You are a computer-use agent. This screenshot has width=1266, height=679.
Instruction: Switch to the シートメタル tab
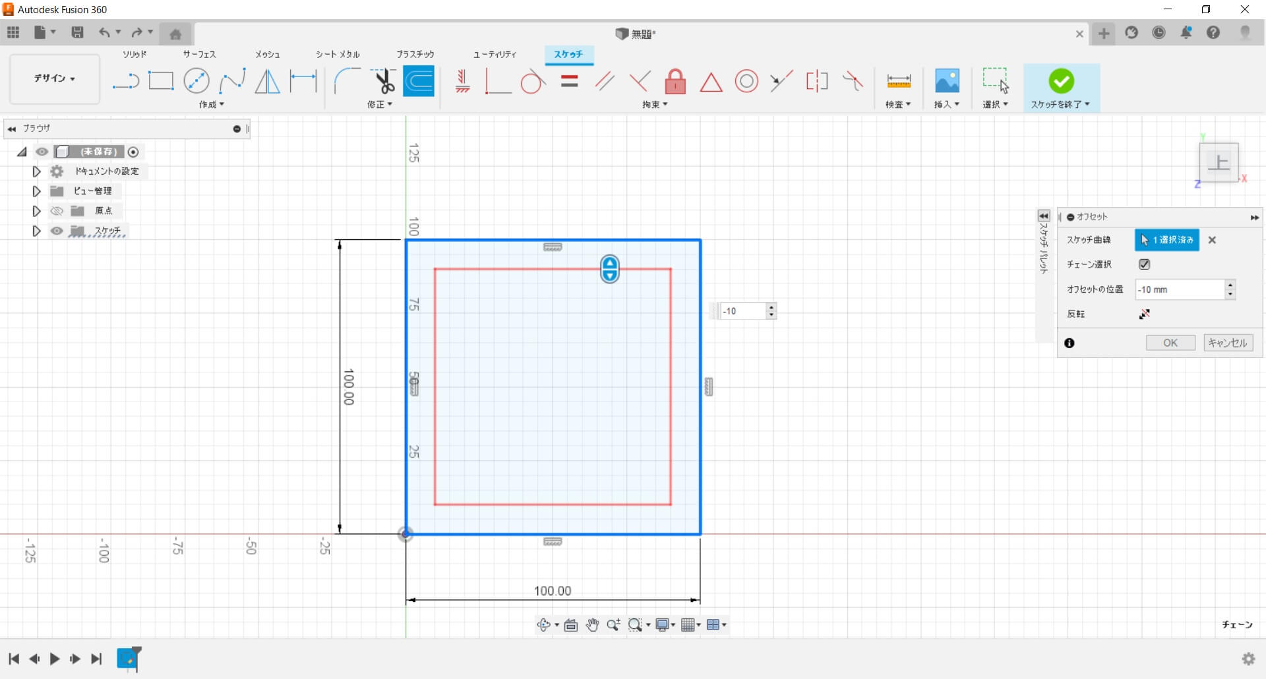[x=338, y=54]
